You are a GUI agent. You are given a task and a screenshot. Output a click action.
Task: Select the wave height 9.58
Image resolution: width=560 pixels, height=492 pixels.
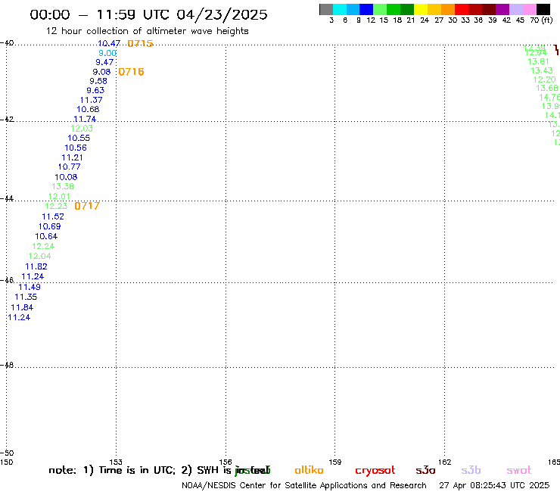(98, 81)
